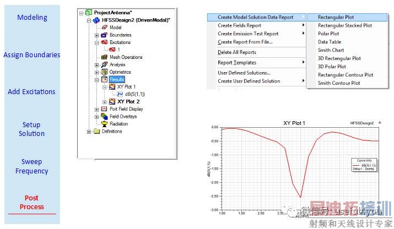Choose Create Report From File
The image size is (394, 229).
click(x=256, y=42)
